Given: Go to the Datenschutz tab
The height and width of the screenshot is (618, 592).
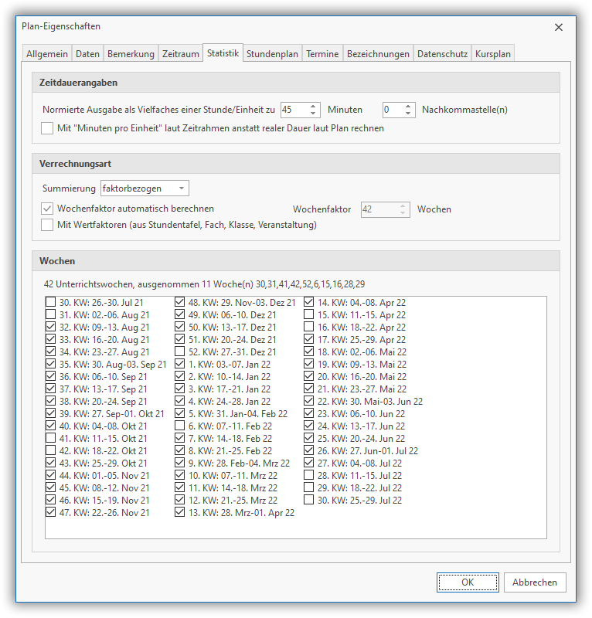Looking at the screenshot, I should [x=441, y=54].
